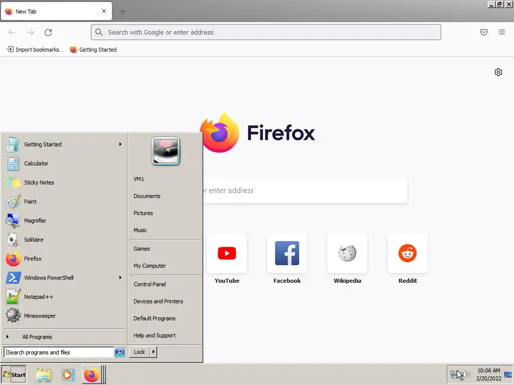Open Windows Media Player taskbar icon
Screen dimensions: 514x385
point(68,375)
